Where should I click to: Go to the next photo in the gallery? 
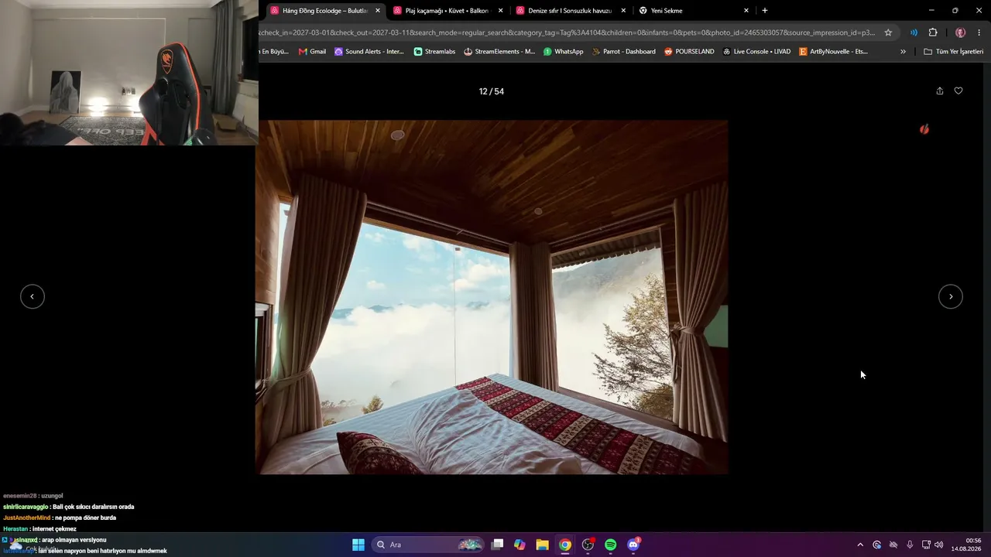pos(951,296)
